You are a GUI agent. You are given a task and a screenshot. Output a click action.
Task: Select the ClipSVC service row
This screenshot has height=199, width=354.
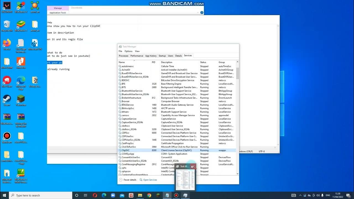177,150
